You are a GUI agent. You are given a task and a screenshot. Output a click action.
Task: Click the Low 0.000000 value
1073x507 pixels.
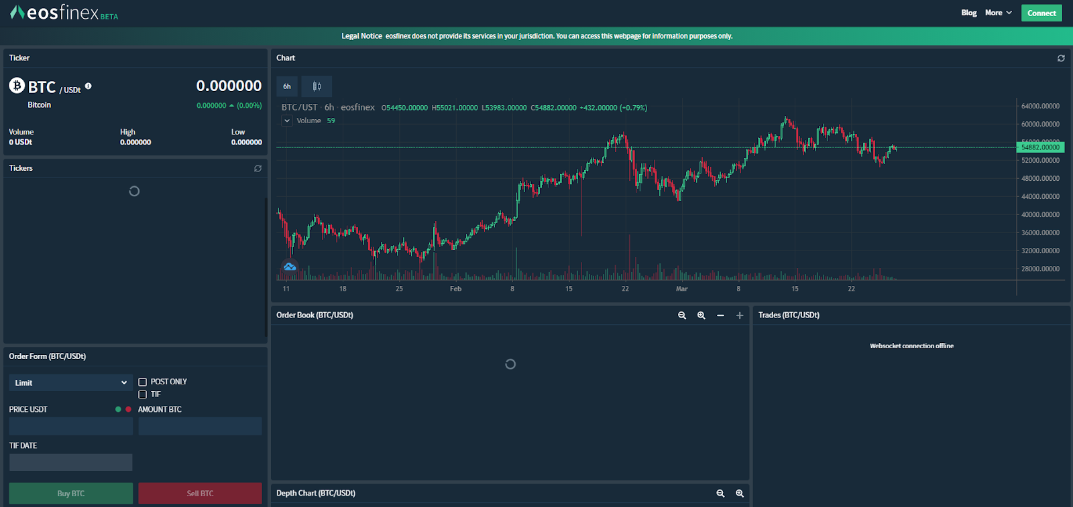pos(247,142)
